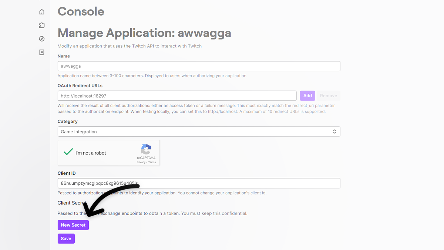Image resolution: width=444 pixels, height=250 pixels.
Task: Open the Docs page sidebar icon
Action: [x=42, y=52]
